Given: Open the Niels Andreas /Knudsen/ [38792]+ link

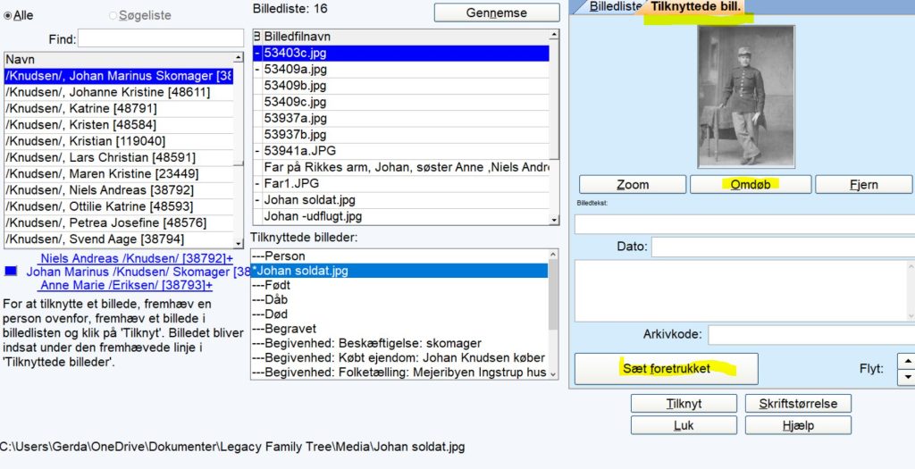Looking at the screenshot, I should click(x=137, y=258).
